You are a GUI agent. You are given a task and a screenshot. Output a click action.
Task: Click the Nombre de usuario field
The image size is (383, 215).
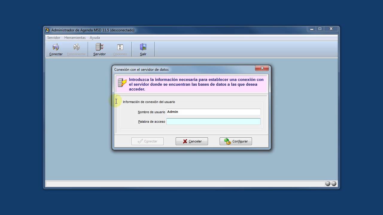click(213, 112)
